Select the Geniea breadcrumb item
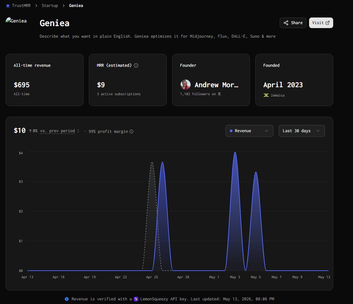This screenshot has width=353, height=304. [76, 5]
